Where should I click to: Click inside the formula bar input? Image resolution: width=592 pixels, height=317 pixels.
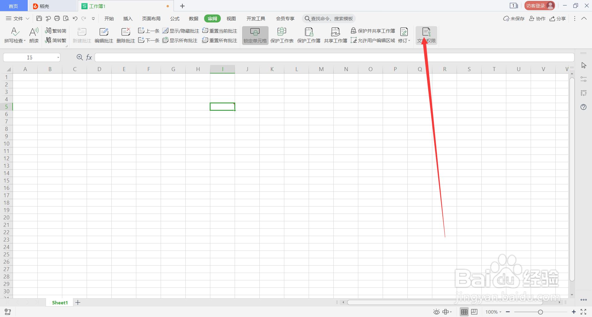[334, 57]
